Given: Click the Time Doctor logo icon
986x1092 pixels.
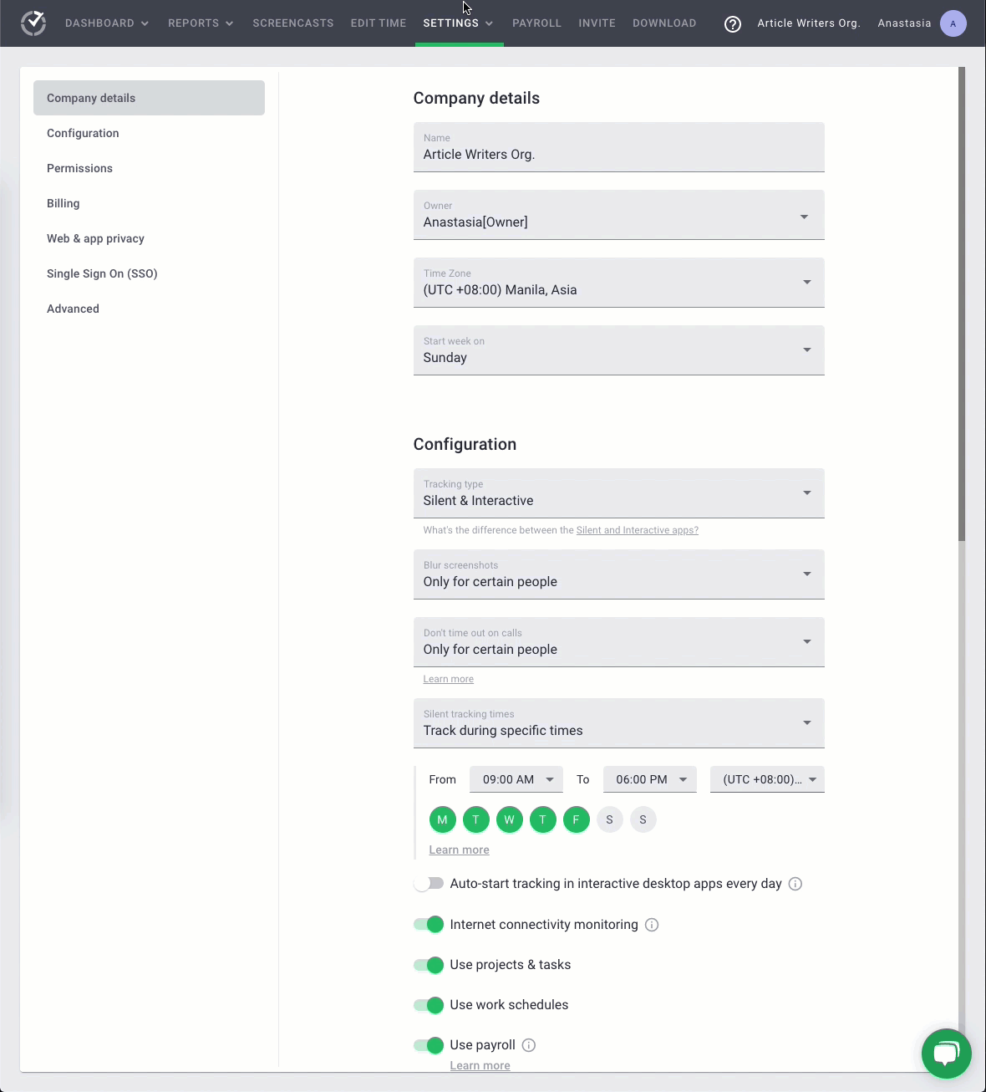Looking at the screenshot, I should [x=33, y=23].
